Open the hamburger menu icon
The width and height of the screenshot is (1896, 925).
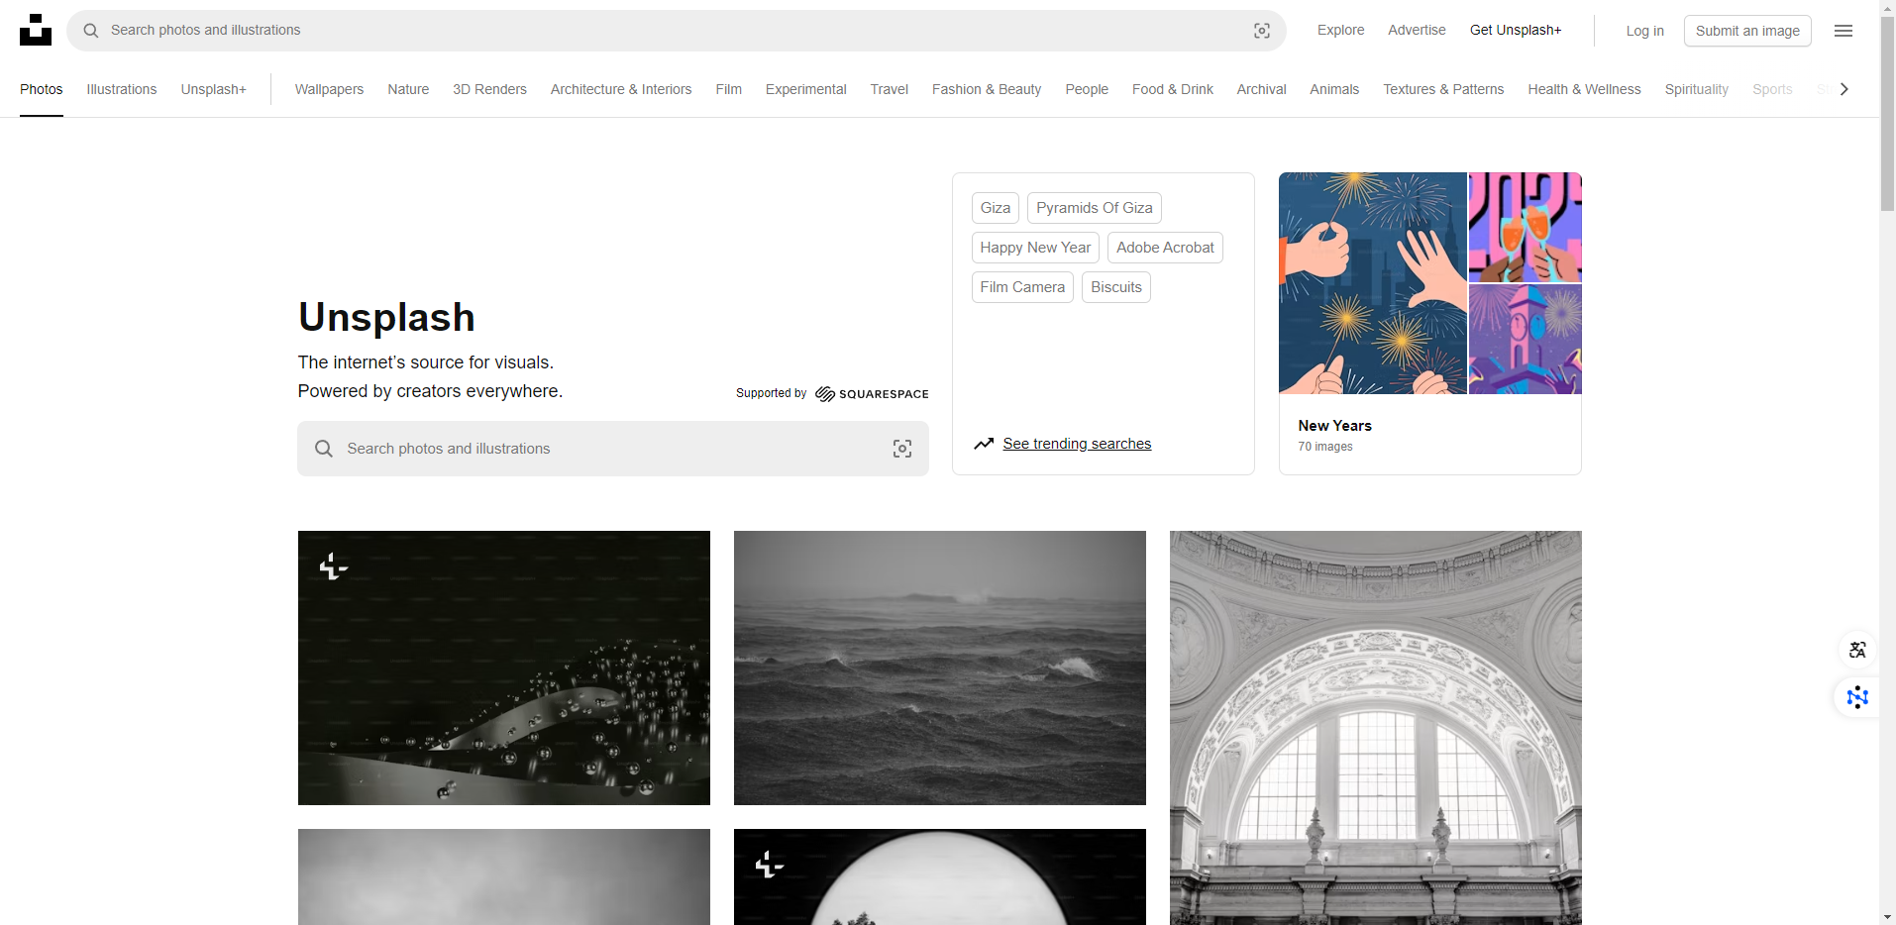(1843, 31)
